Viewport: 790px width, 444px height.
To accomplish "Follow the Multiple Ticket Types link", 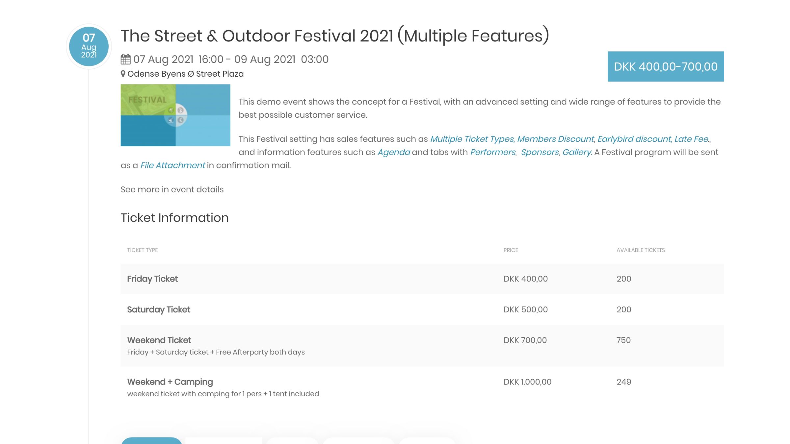I will click(472, 139).
